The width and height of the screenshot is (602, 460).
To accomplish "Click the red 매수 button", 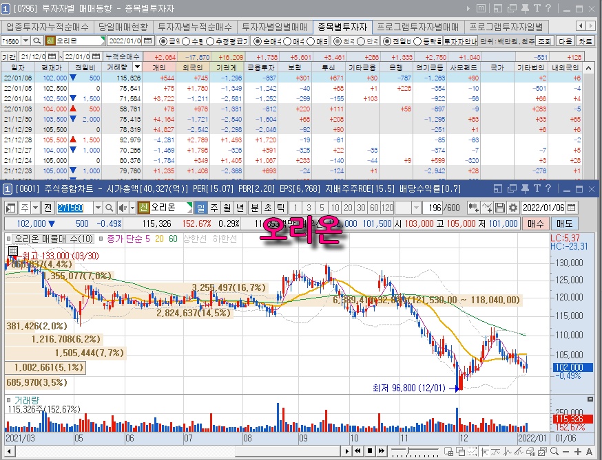I will tap(535, 223).
